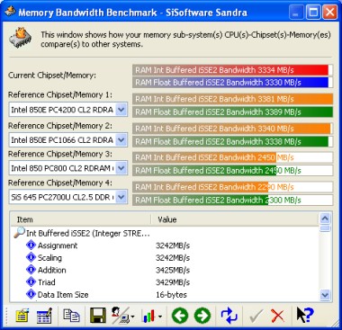Viewport: 342px width, 330px height.
Task: Select the Scaling row label
Action: 49,258
